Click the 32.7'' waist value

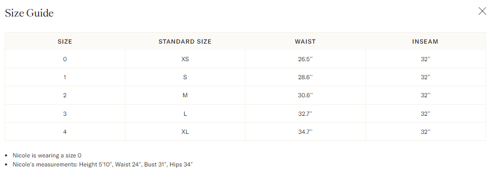pyautogui.click(x=305, y=114)
